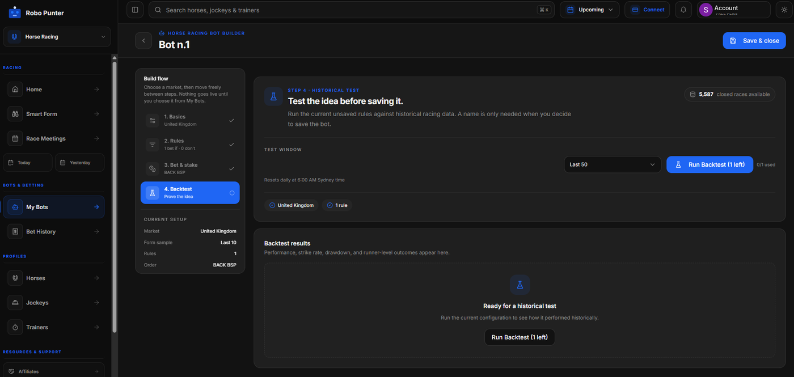The height and width of the screenshot is (377, 794).
Task: Click the database icon beside 5,587
Action: [692, 94]
